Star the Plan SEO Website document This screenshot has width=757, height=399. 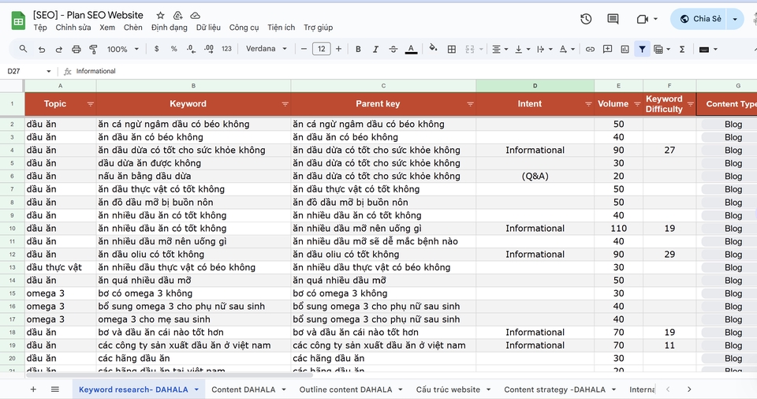click(161, 16)
